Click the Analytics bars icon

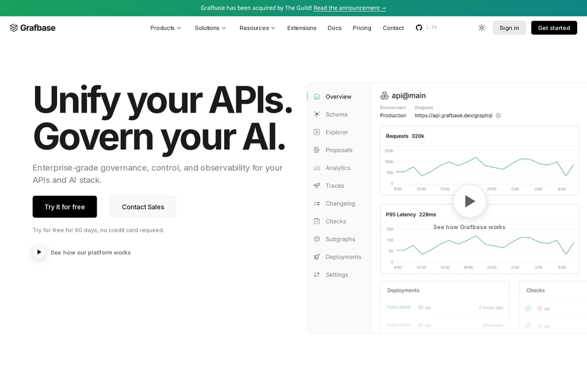coord(317,168)
